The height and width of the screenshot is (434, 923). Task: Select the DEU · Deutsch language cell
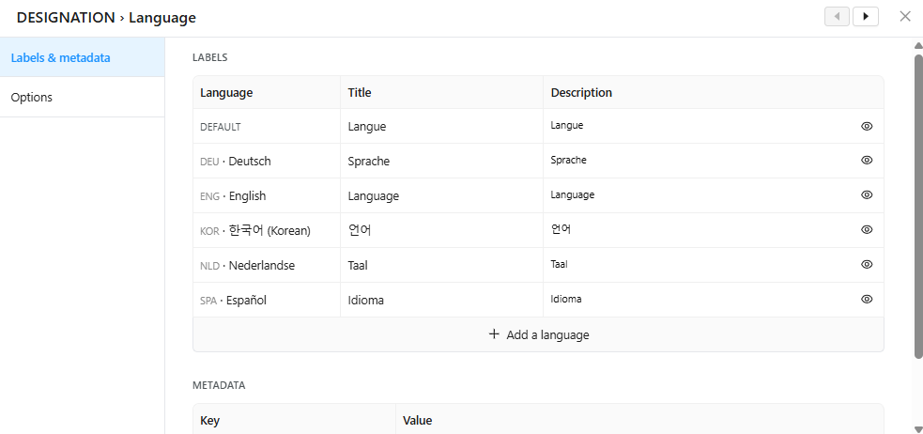pyautogui.click(x=267, y=161)
